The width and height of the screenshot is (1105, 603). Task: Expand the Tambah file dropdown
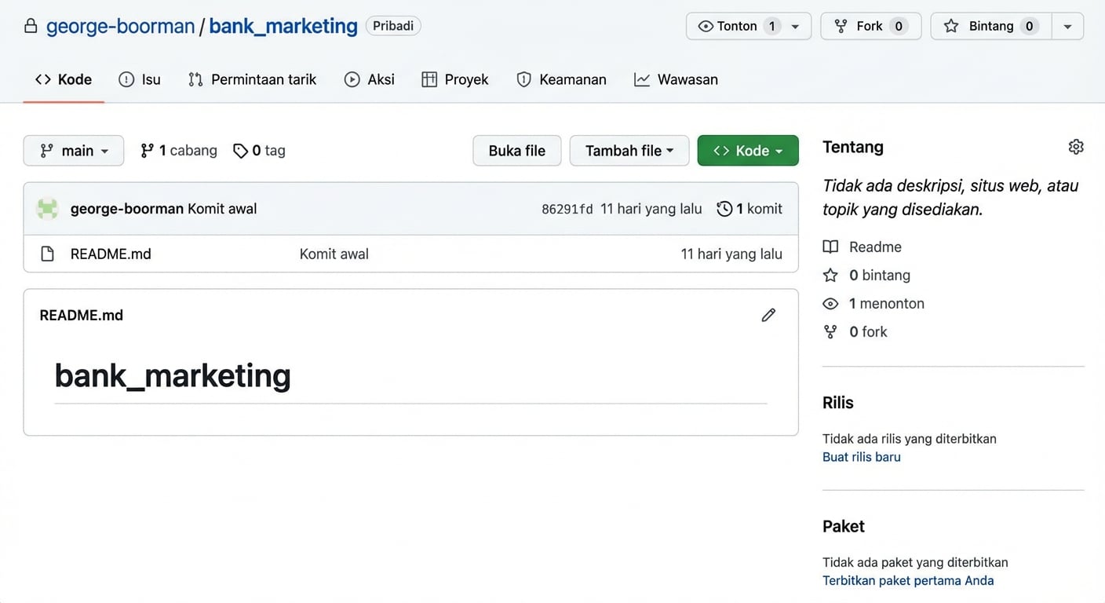[629, 151]
